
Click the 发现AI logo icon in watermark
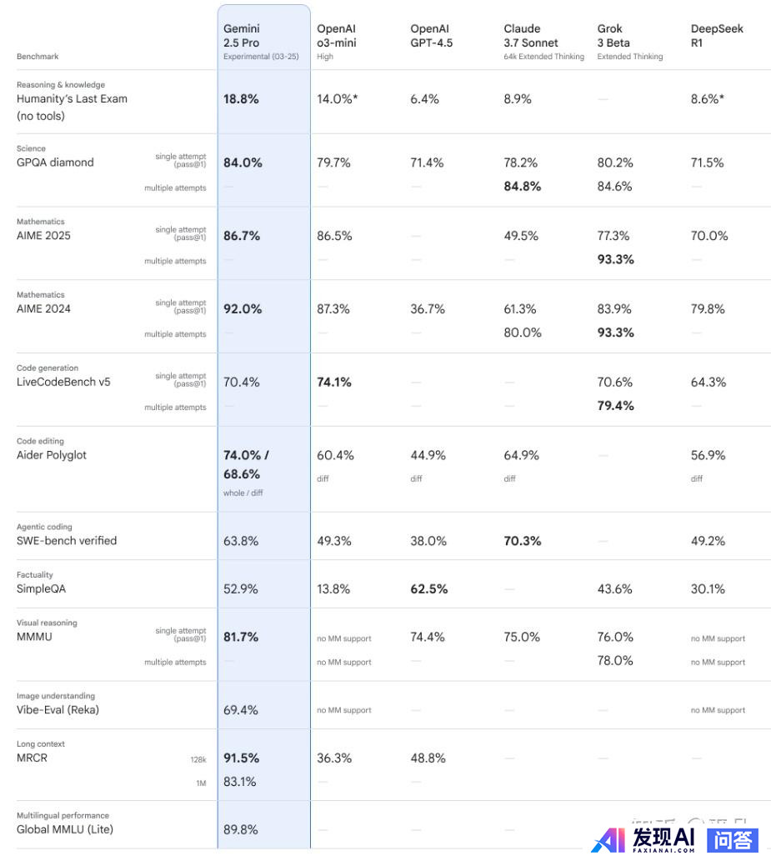coord(608,839)
